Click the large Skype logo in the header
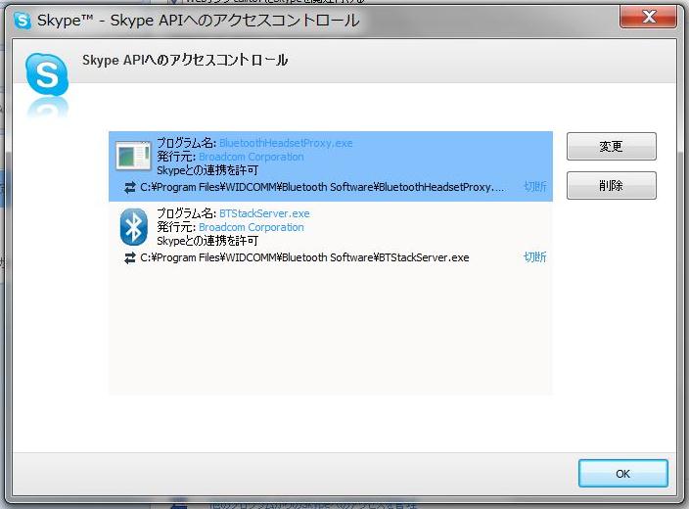 [x=47, y=74]
